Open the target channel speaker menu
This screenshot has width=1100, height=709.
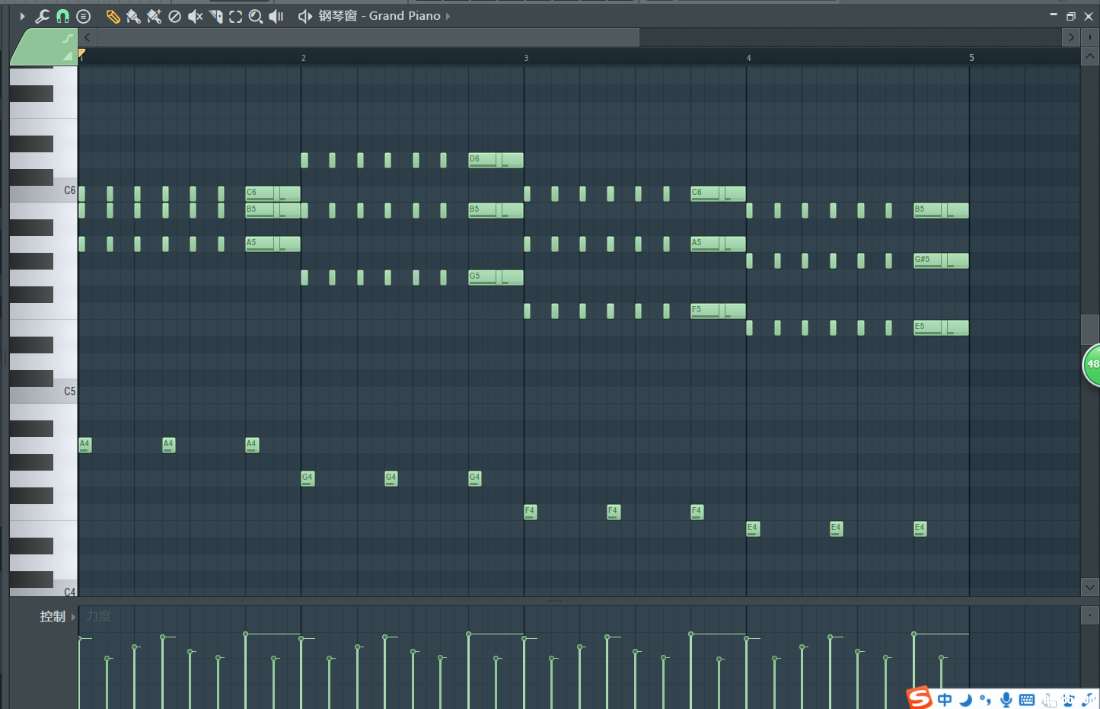[x=304, y=16]
